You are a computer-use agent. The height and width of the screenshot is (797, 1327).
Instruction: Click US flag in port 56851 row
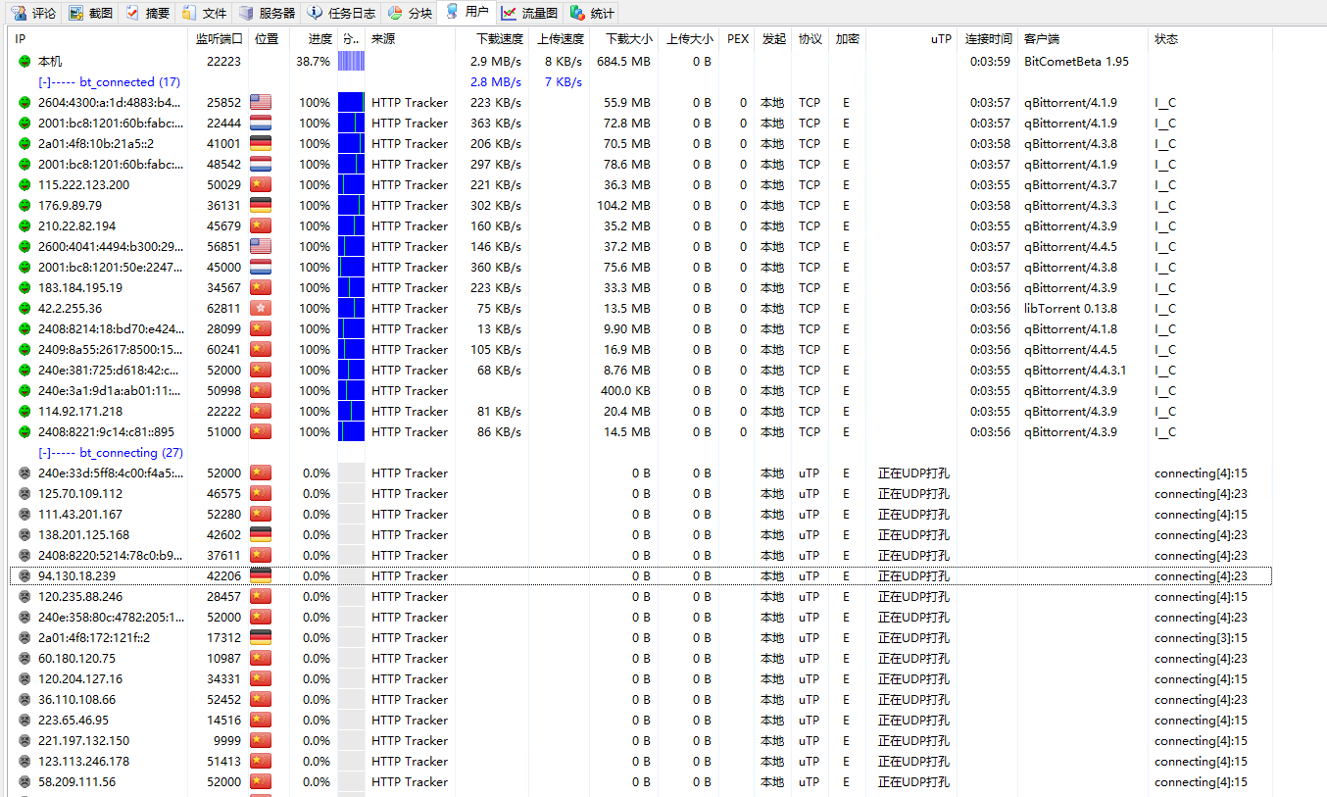pyautogui.click(x=261, y=246)
